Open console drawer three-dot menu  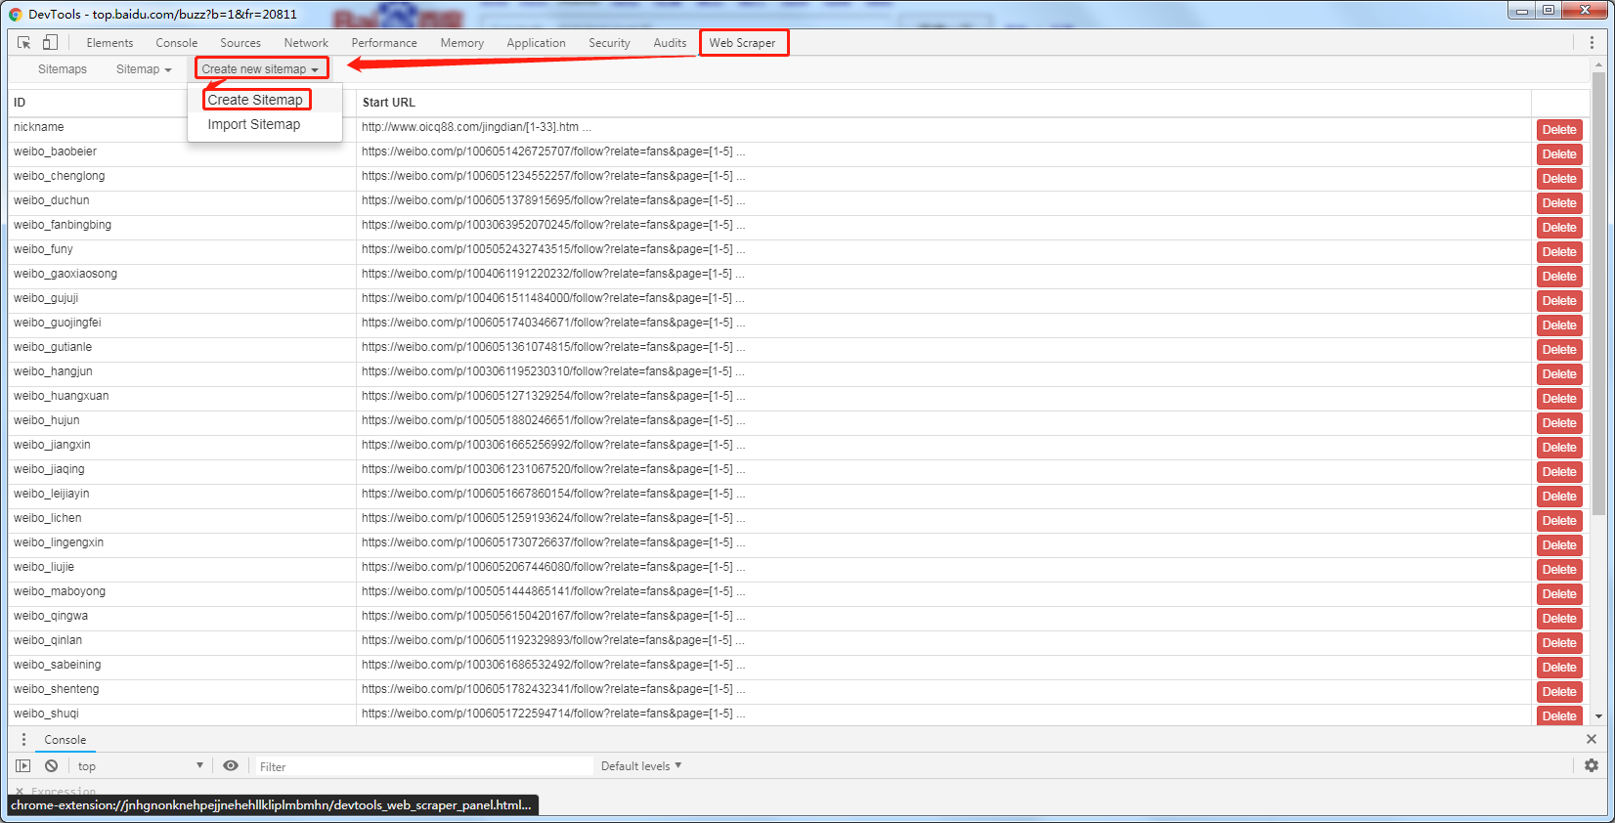pyautogui.click(x=23, y=740)
